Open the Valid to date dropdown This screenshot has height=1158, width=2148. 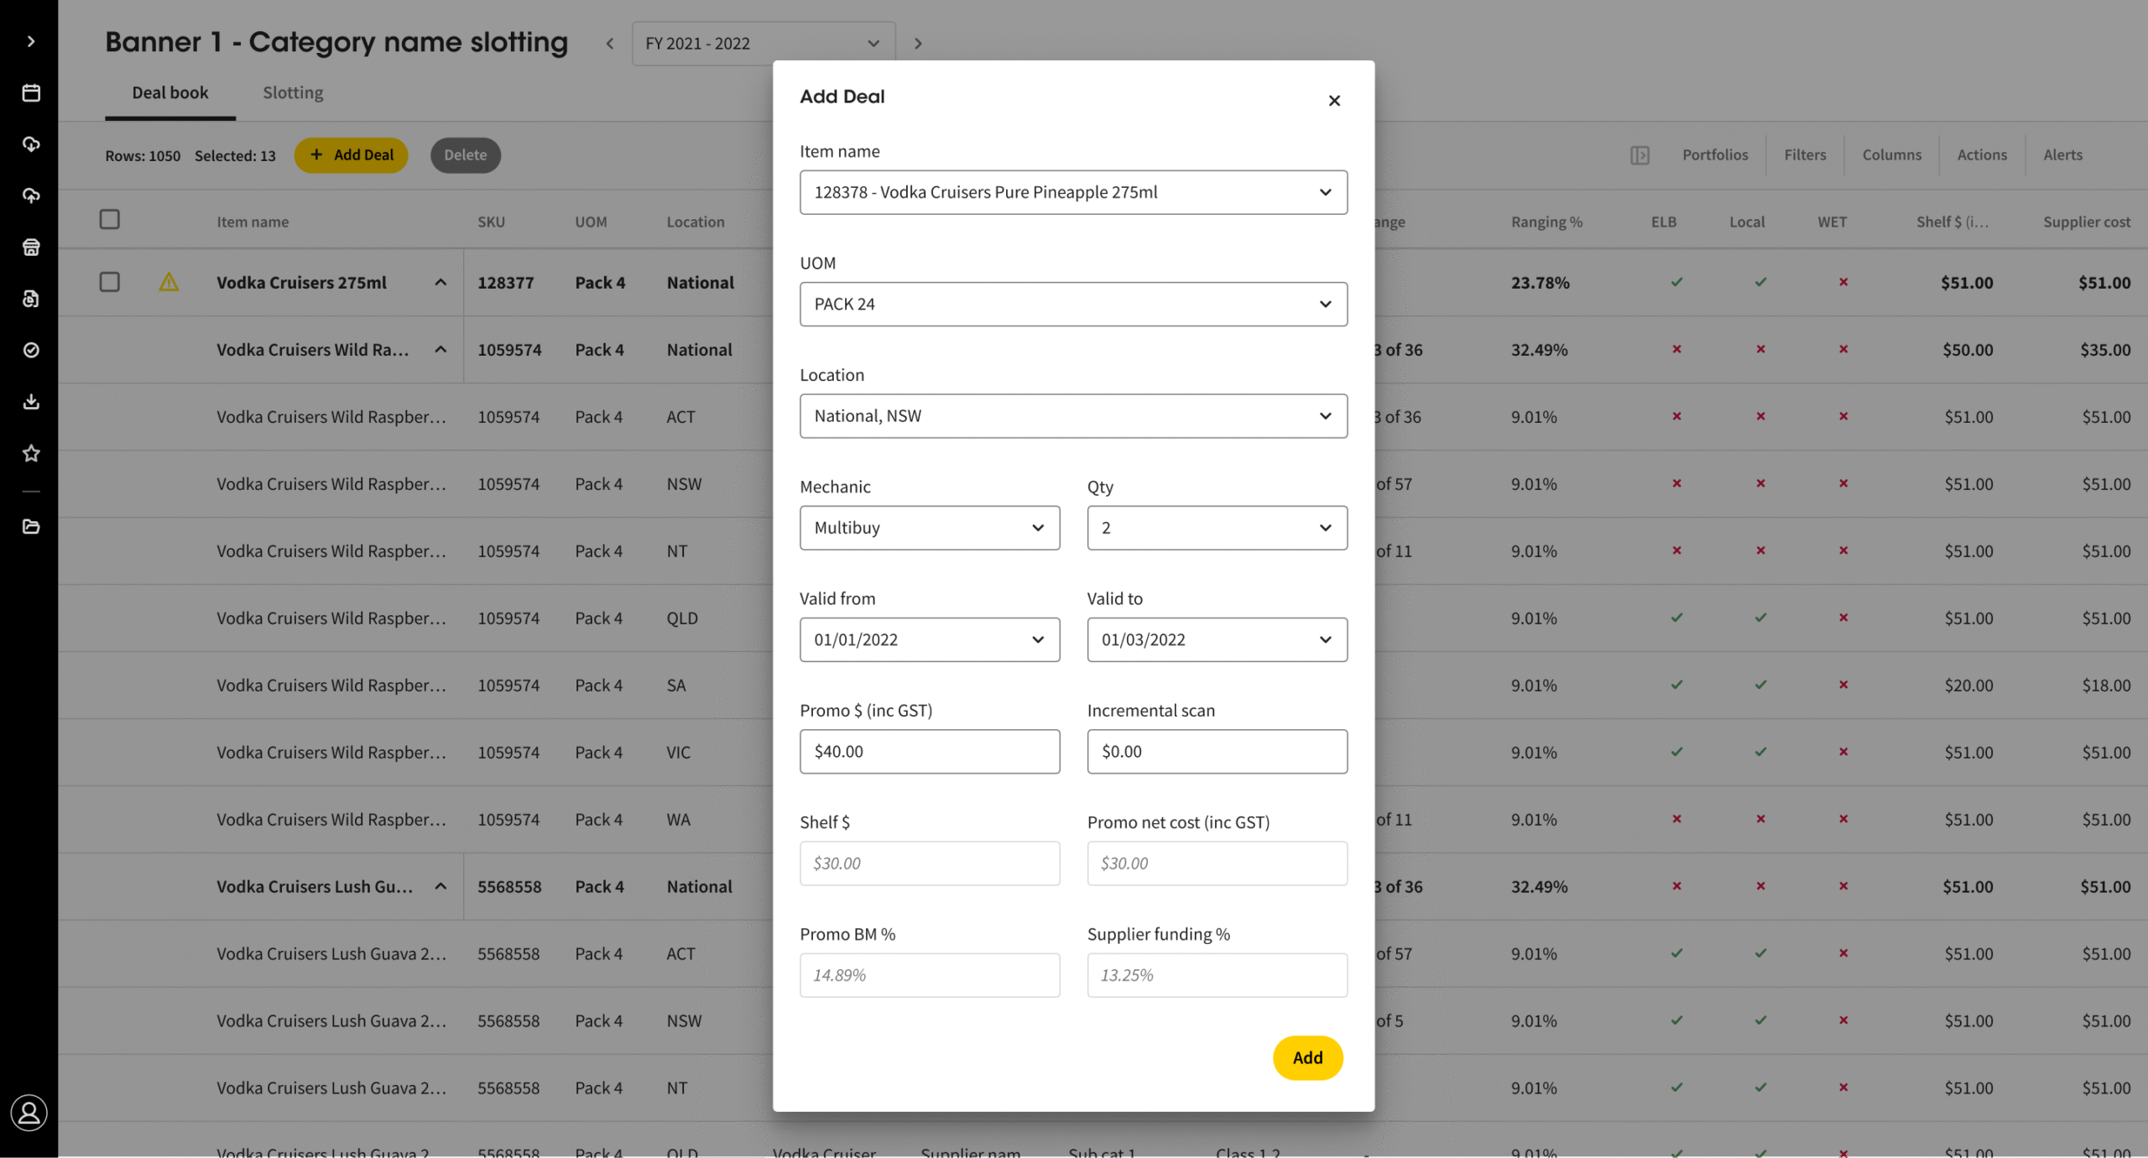coord(1217,639)
